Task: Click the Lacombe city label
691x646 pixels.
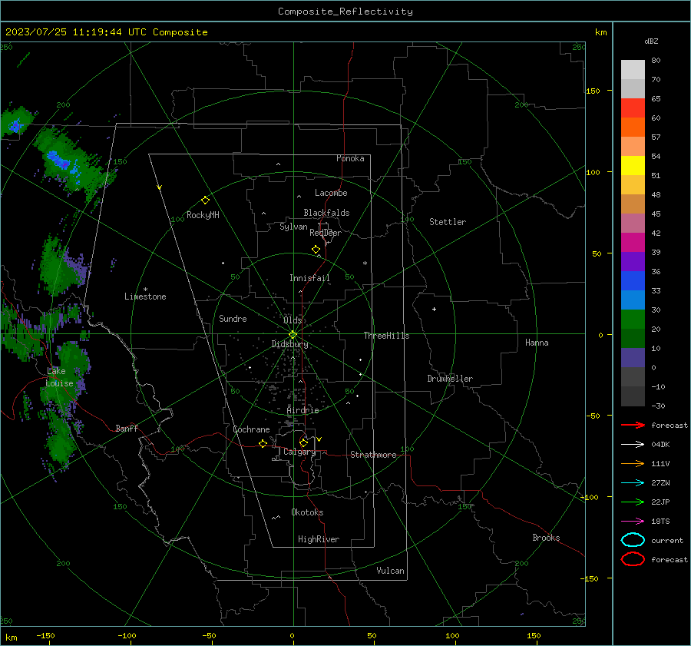Action: [331, 193]
